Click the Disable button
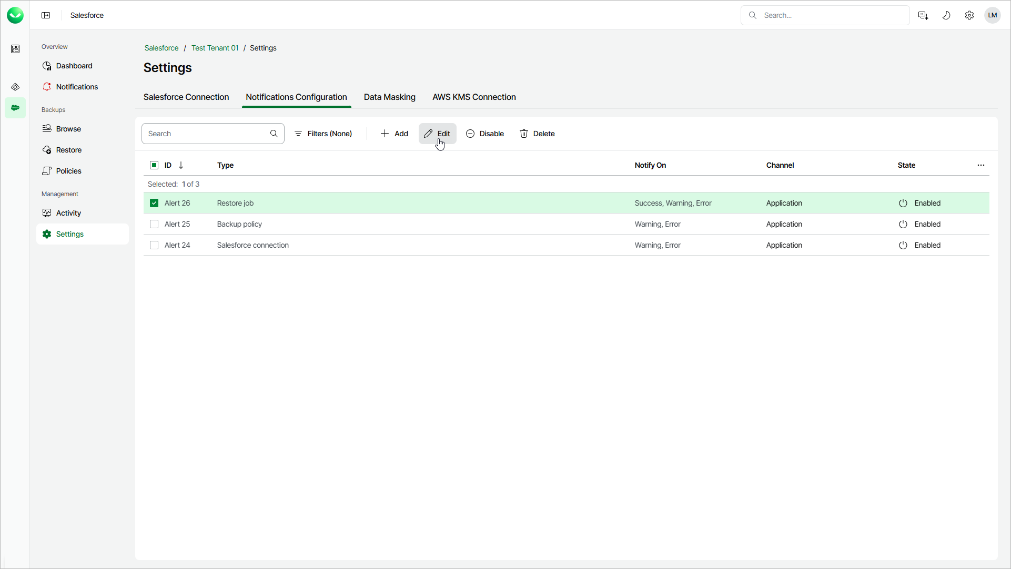Viewport: 1011px width, 569px height. pyautogui.click(x=485, y=134)
